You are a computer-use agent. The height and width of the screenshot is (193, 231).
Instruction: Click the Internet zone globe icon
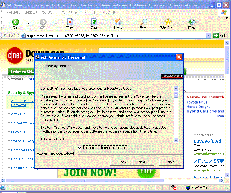coord(188,188)
